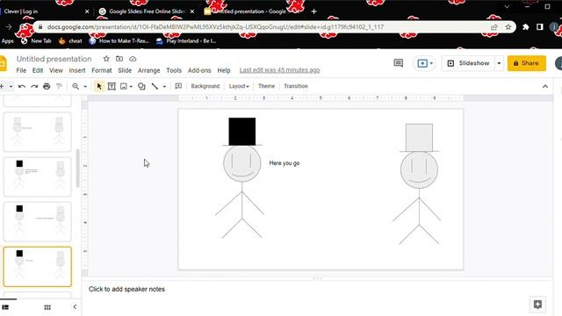
Task: Collapse the menus with the up chevron
Action: click(545, 86)
